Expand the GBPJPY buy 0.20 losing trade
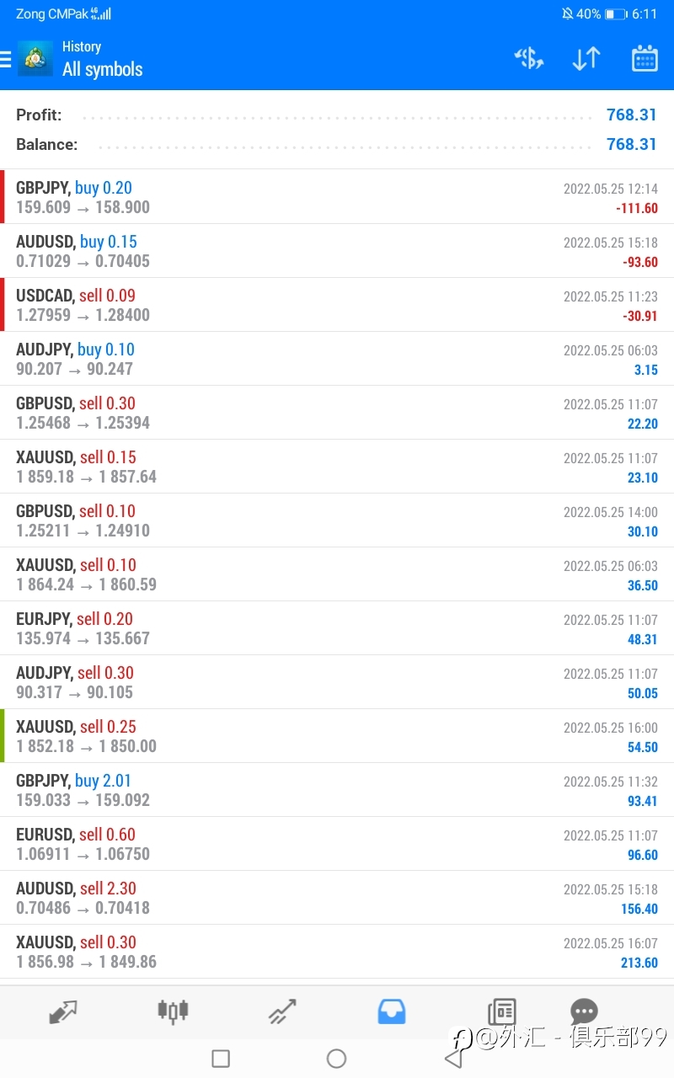 tap(337, 197)
